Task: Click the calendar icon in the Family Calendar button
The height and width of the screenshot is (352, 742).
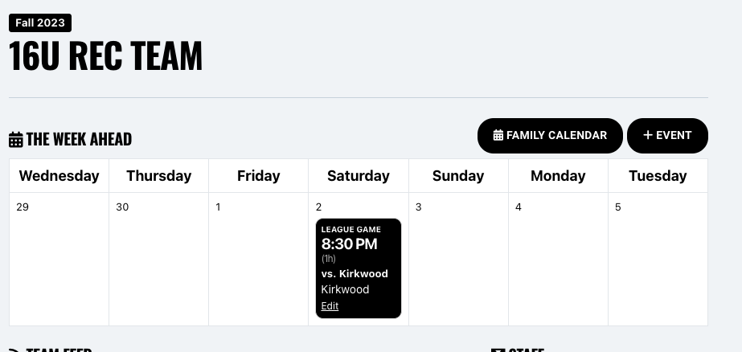Action: point(498,136)
